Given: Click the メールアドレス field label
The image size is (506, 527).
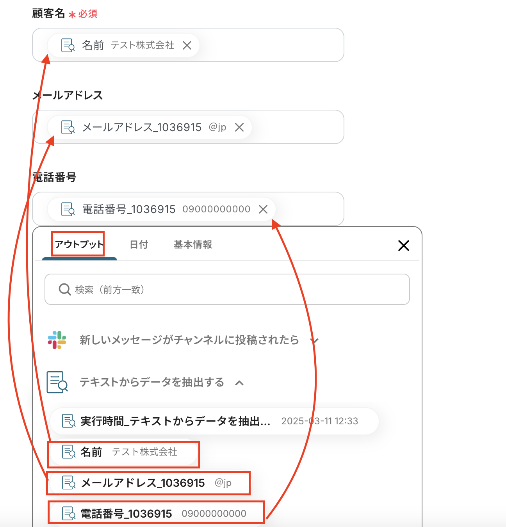Looking at the screenshot, I should 68,96.
